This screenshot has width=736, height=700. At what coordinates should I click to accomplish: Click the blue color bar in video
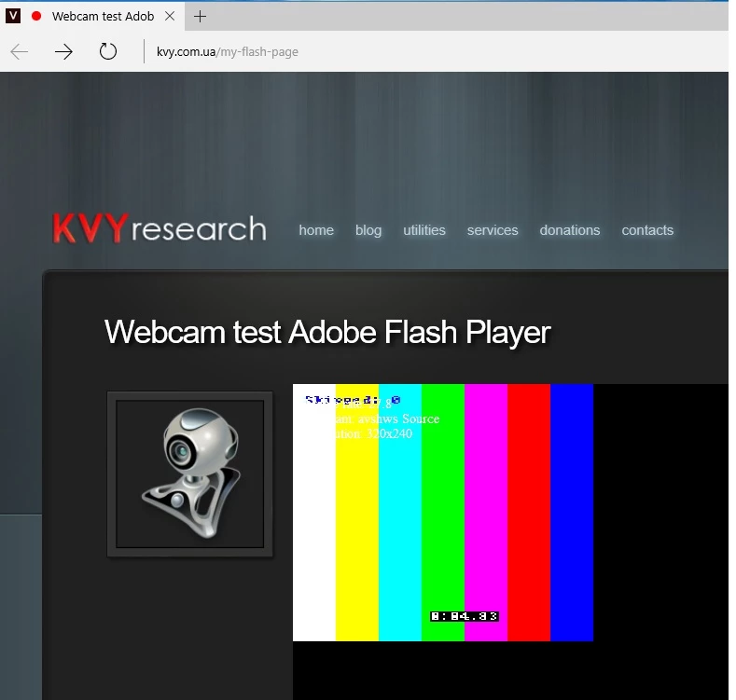point(572,513)
